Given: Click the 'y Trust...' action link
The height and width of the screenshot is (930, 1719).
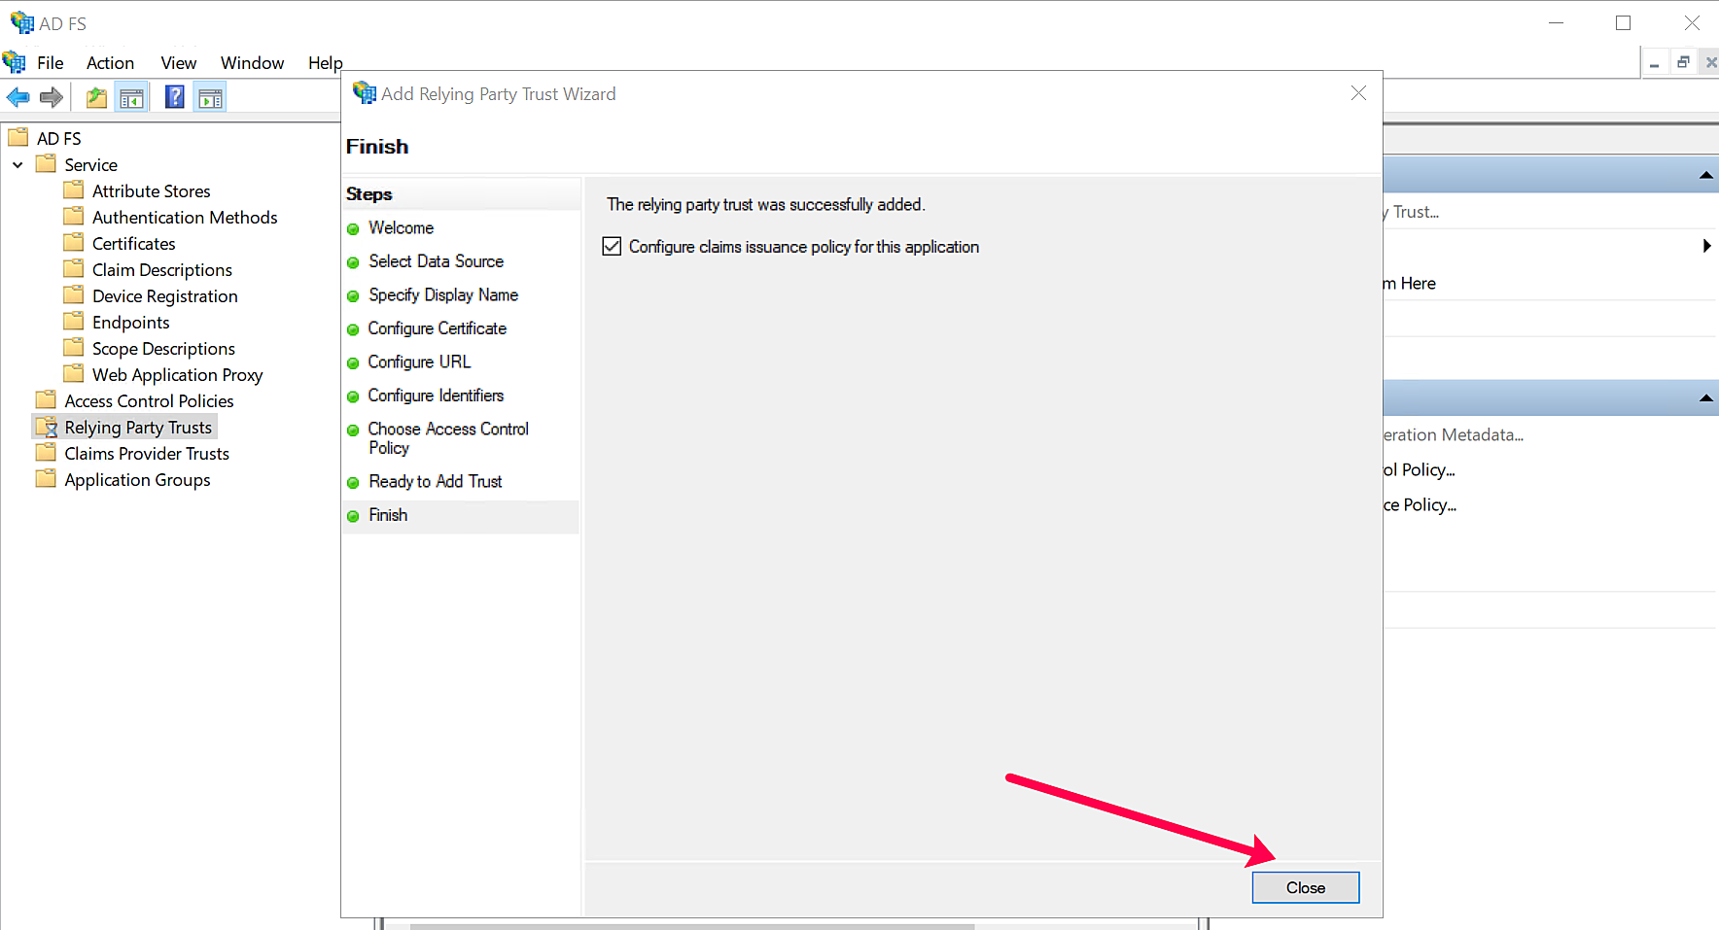Looking at the screenshot, I should (1412, 211).
